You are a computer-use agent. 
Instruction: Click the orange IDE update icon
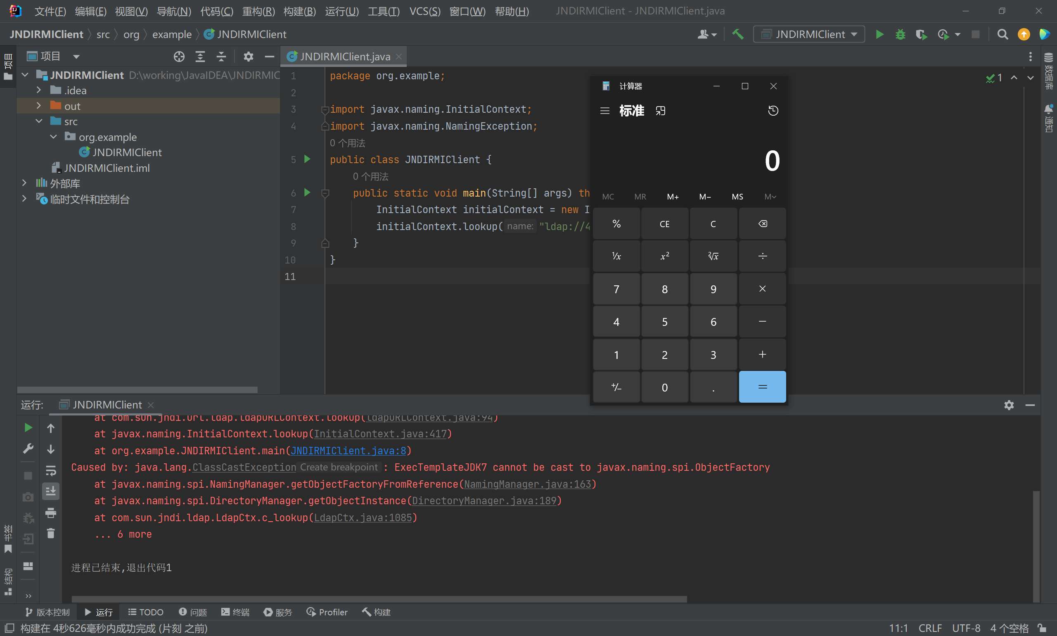click(x=1024, y=34)
